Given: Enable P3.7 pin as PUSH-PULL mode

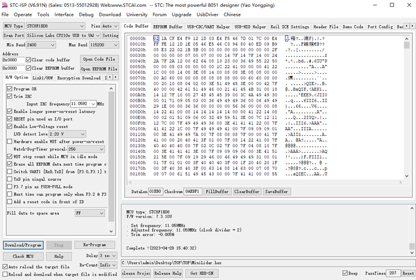Looking at the screenshot, I should tap(10, 187).
